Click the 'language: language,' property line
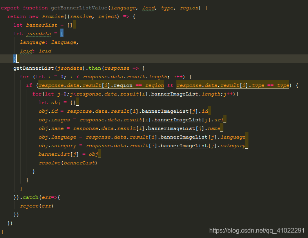Viewport: 308px width, 238px height. 49,42
